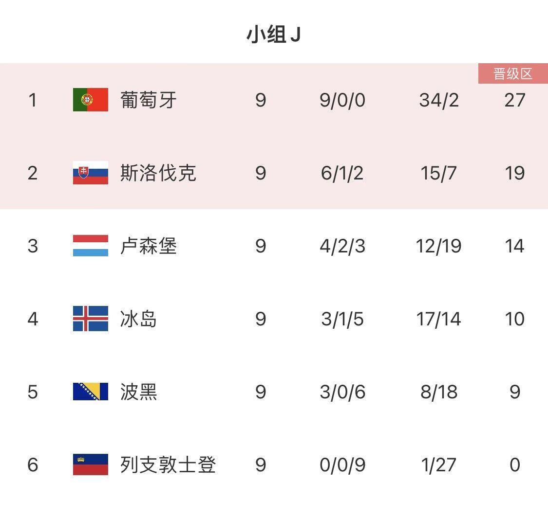Click Liechtenstein's 0/0/9 record

[342, 465]
